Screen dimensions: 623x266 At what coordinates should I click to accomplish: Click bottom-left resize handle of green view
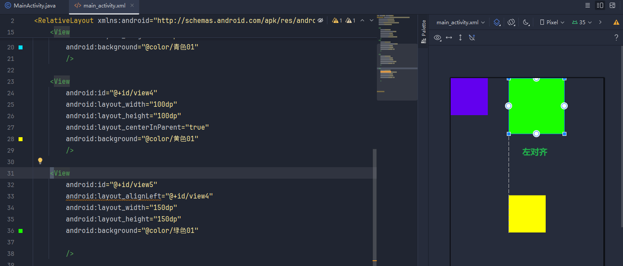coord(509,134)
